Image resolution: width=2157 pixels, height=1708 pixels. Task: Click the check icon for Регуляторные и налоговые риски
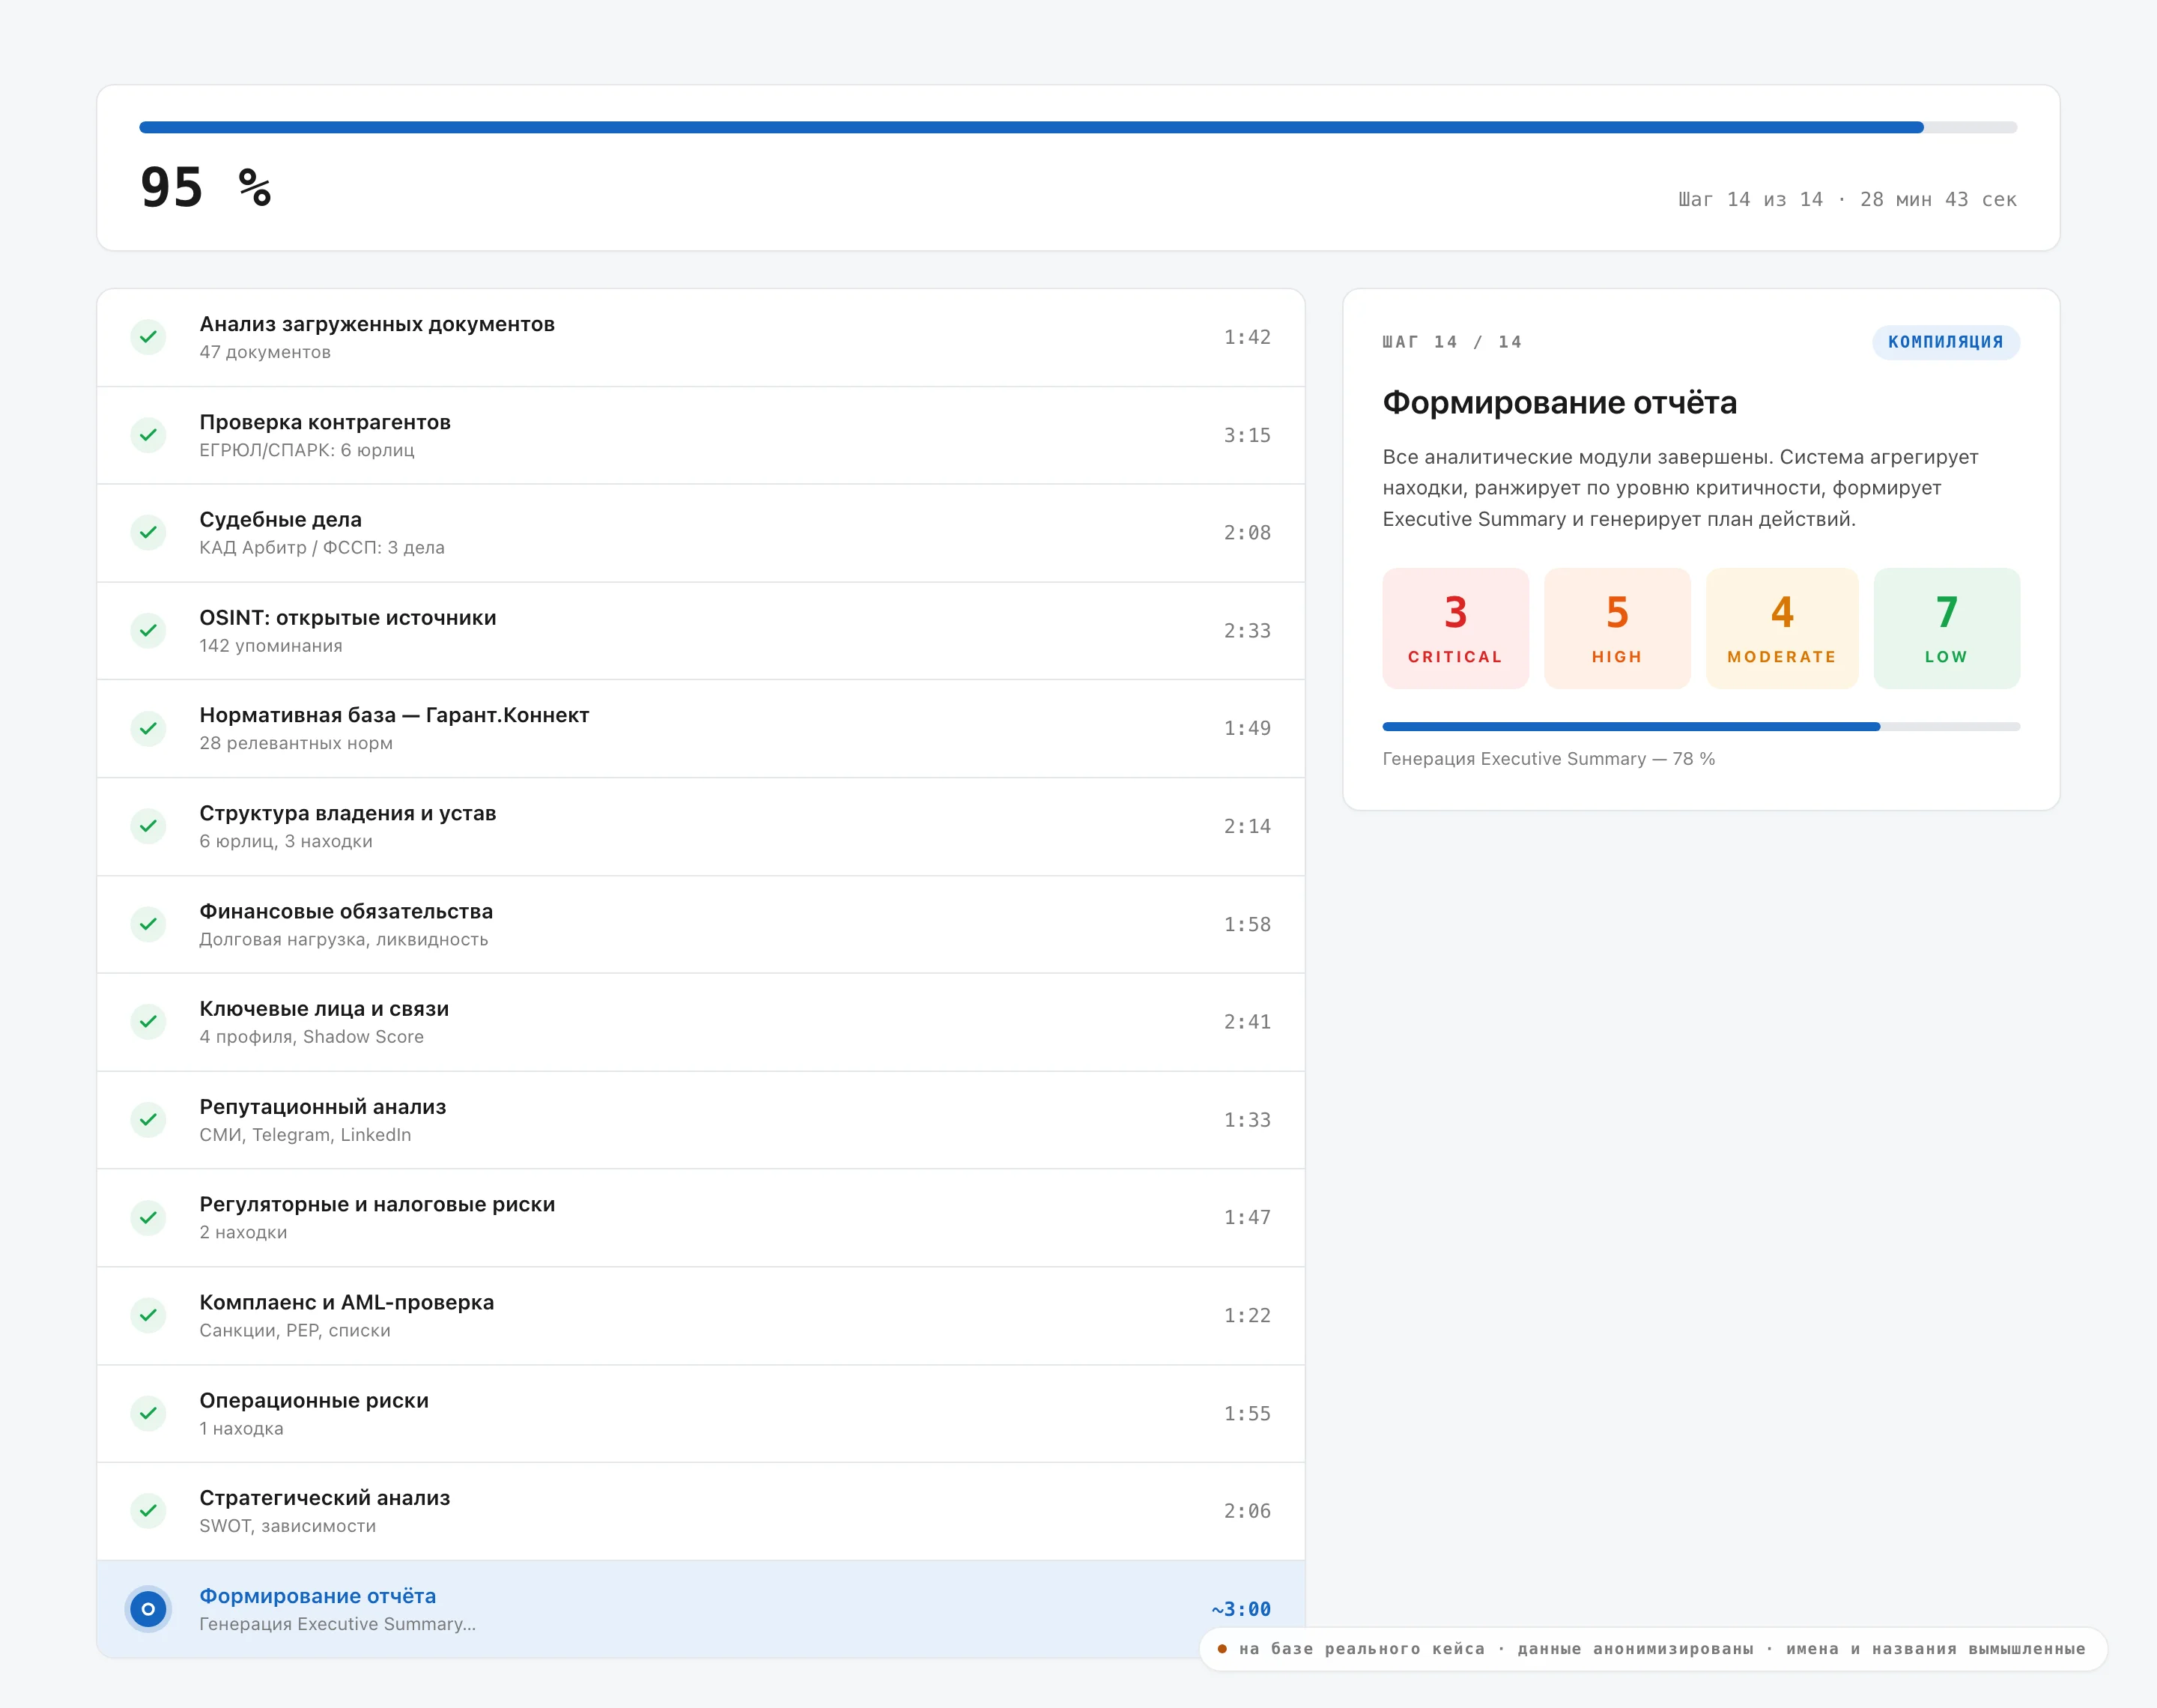pos(148,1218)
